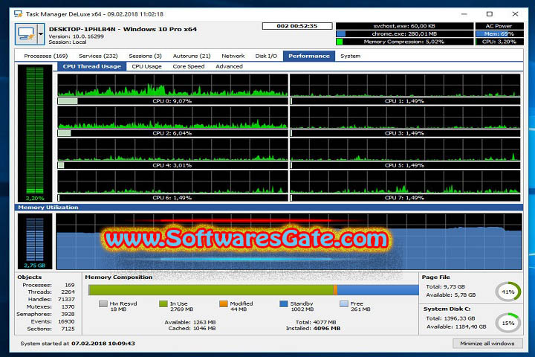Click the CPU 1 thread usage graph

coord(405,85)
